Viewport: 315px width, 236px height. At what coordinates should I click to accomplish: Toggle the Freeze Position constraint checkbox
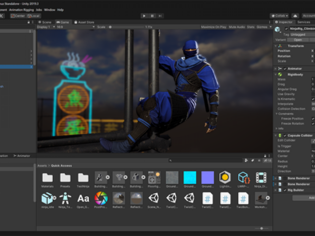coord(313,119)
